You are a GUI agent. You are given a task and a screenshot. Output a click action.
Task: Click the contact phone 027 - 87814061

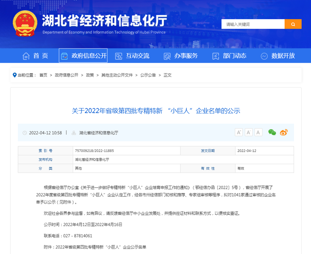tap(78, 236)
